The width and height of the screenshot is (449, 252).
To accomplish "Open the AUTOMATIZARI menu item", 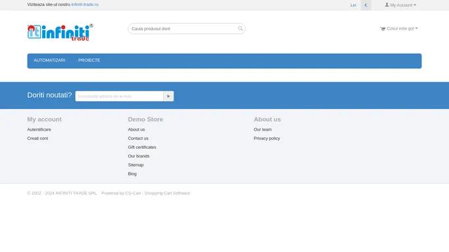I will 49,60.
